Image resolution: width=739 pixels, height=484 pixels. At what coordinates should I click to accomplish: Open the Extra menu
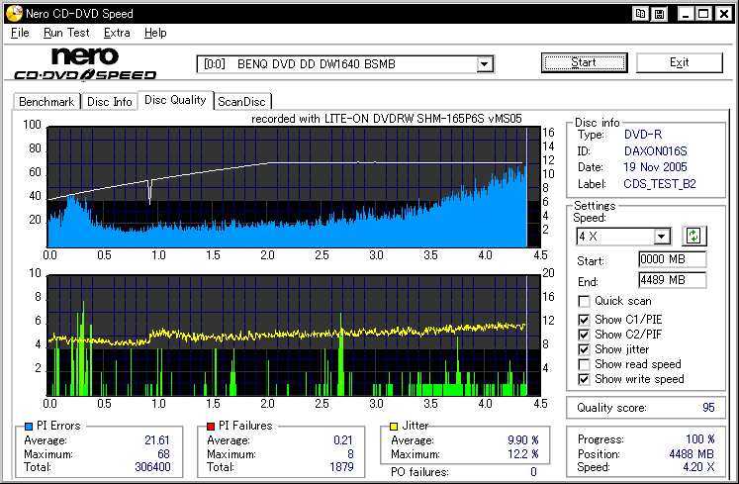tap(117, 33)
